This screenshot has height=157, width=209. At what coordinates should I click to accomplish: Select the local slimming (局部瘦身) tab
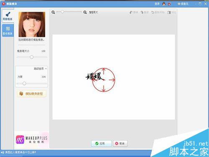click(x=8, y=16)
